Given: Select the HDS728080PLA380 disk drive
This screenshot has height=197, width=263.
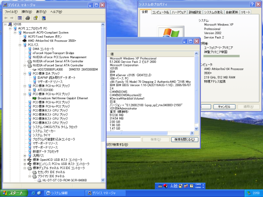Looking at the screenshot, I should coord(67,69).
